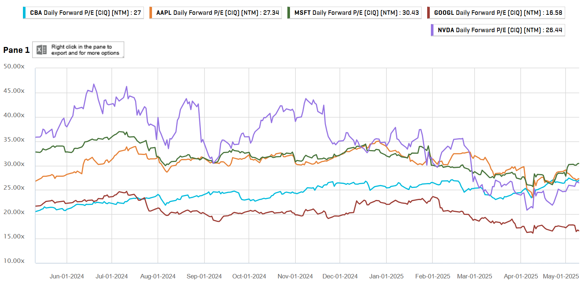Image resolution: width=584 pixels, height=281 pixels.
Task: Click the orange AAPL legend color bar
Action: point(151,13)
